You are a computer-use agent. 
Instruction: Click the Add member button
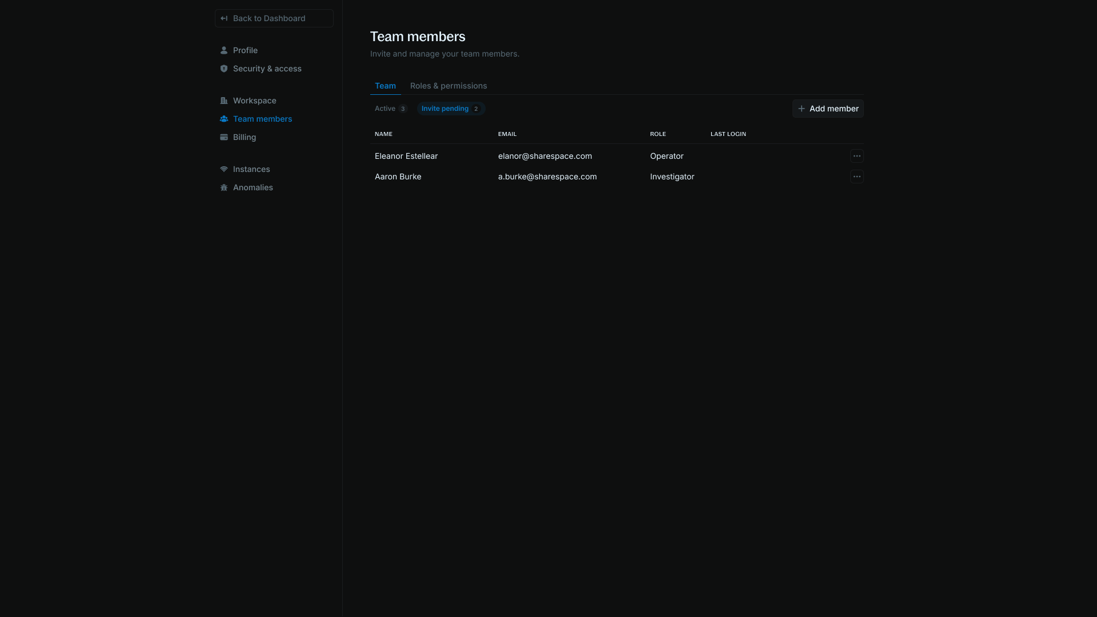tap(828, 109)
